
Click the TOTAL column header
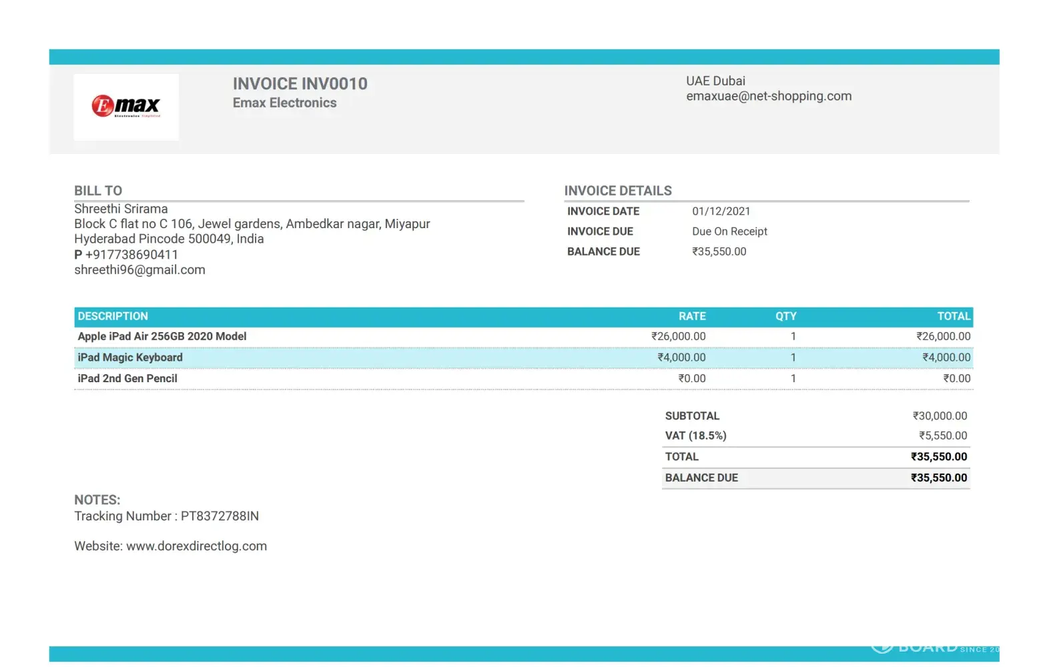(953, 317)
